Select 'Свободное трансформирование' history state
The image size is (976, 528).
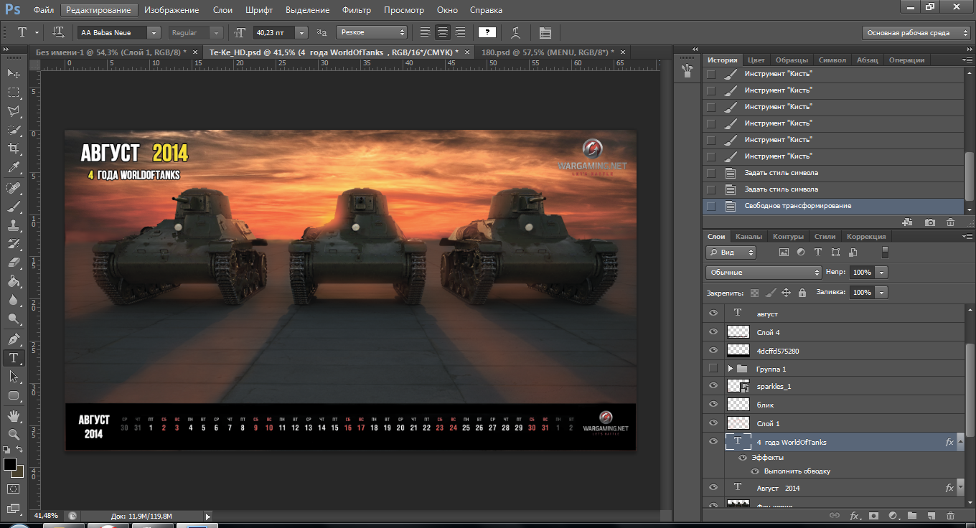click(x=797, y=206)
